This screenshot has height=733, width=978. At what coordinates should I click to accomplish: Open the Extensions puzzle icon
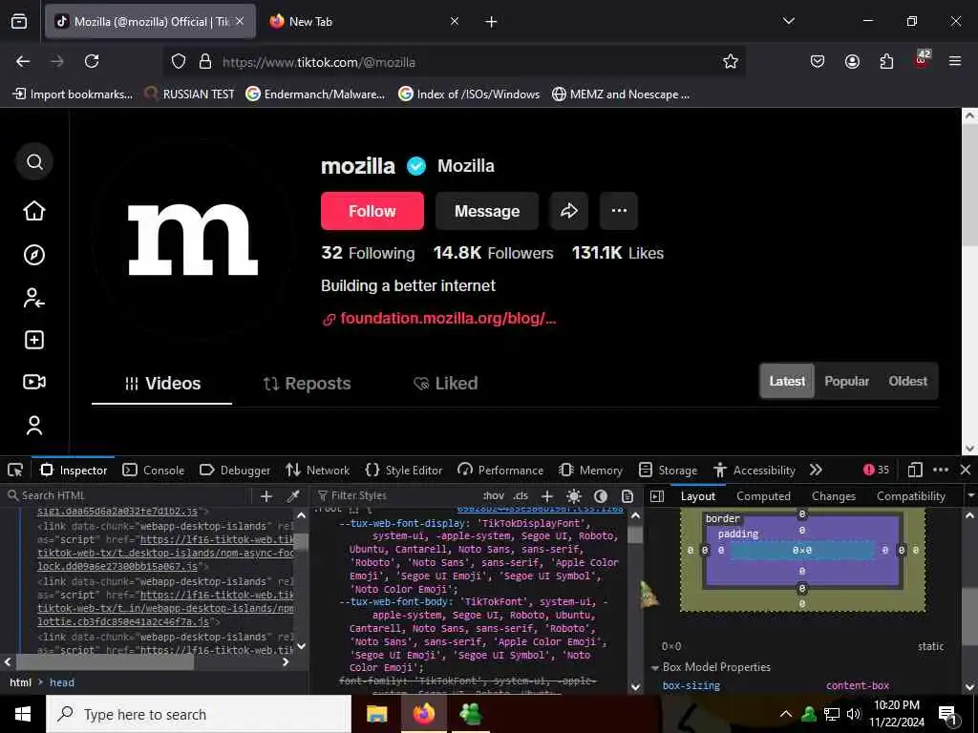886,61
